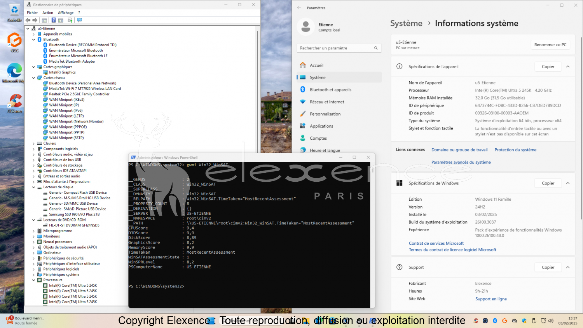The height and width of the screenshot is (328, 583).
Task: Click the Bluetooth icon in system tray
Action: click(495, 321)
